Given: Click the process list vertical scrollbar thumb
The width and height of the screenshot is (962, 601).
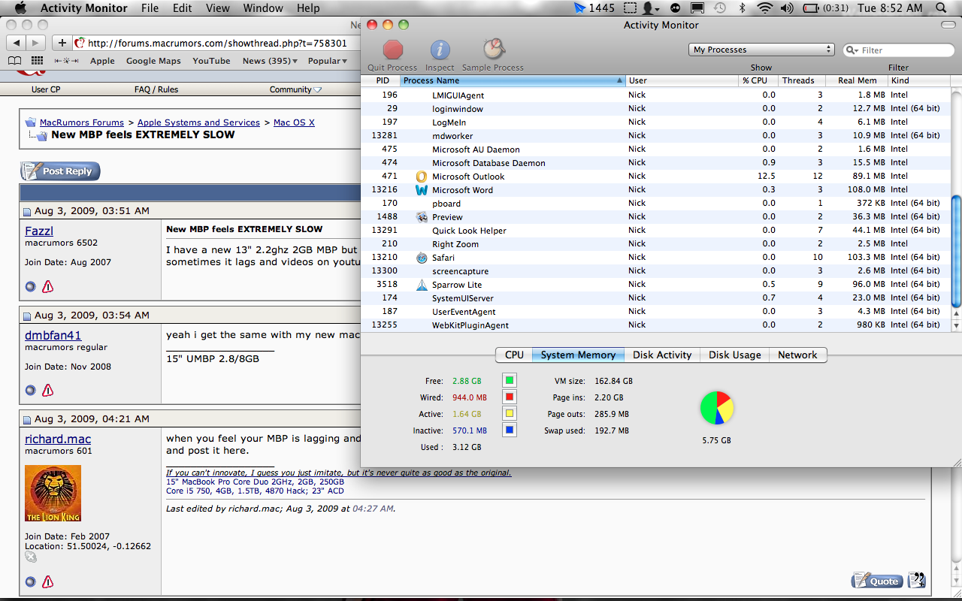Looking at the screenshot, I should coord(956,251).
